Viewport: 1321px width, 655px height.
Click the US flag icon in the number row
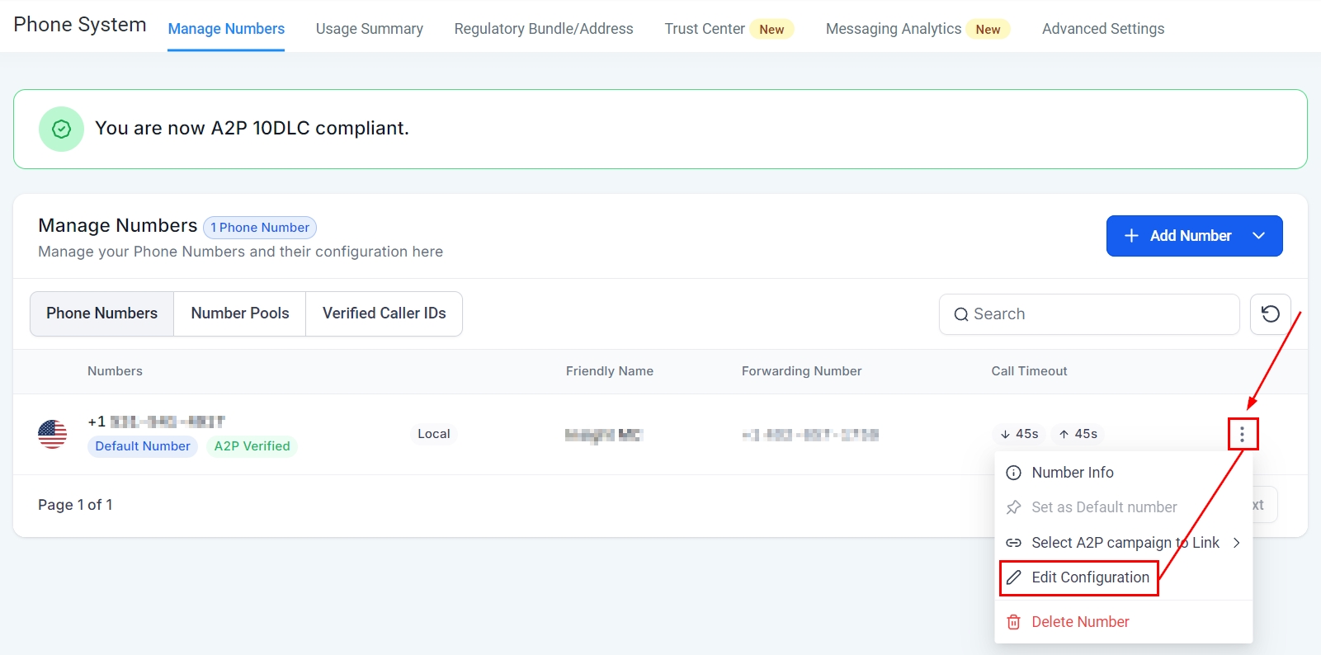pyautogui.click(x=53, y=434)
